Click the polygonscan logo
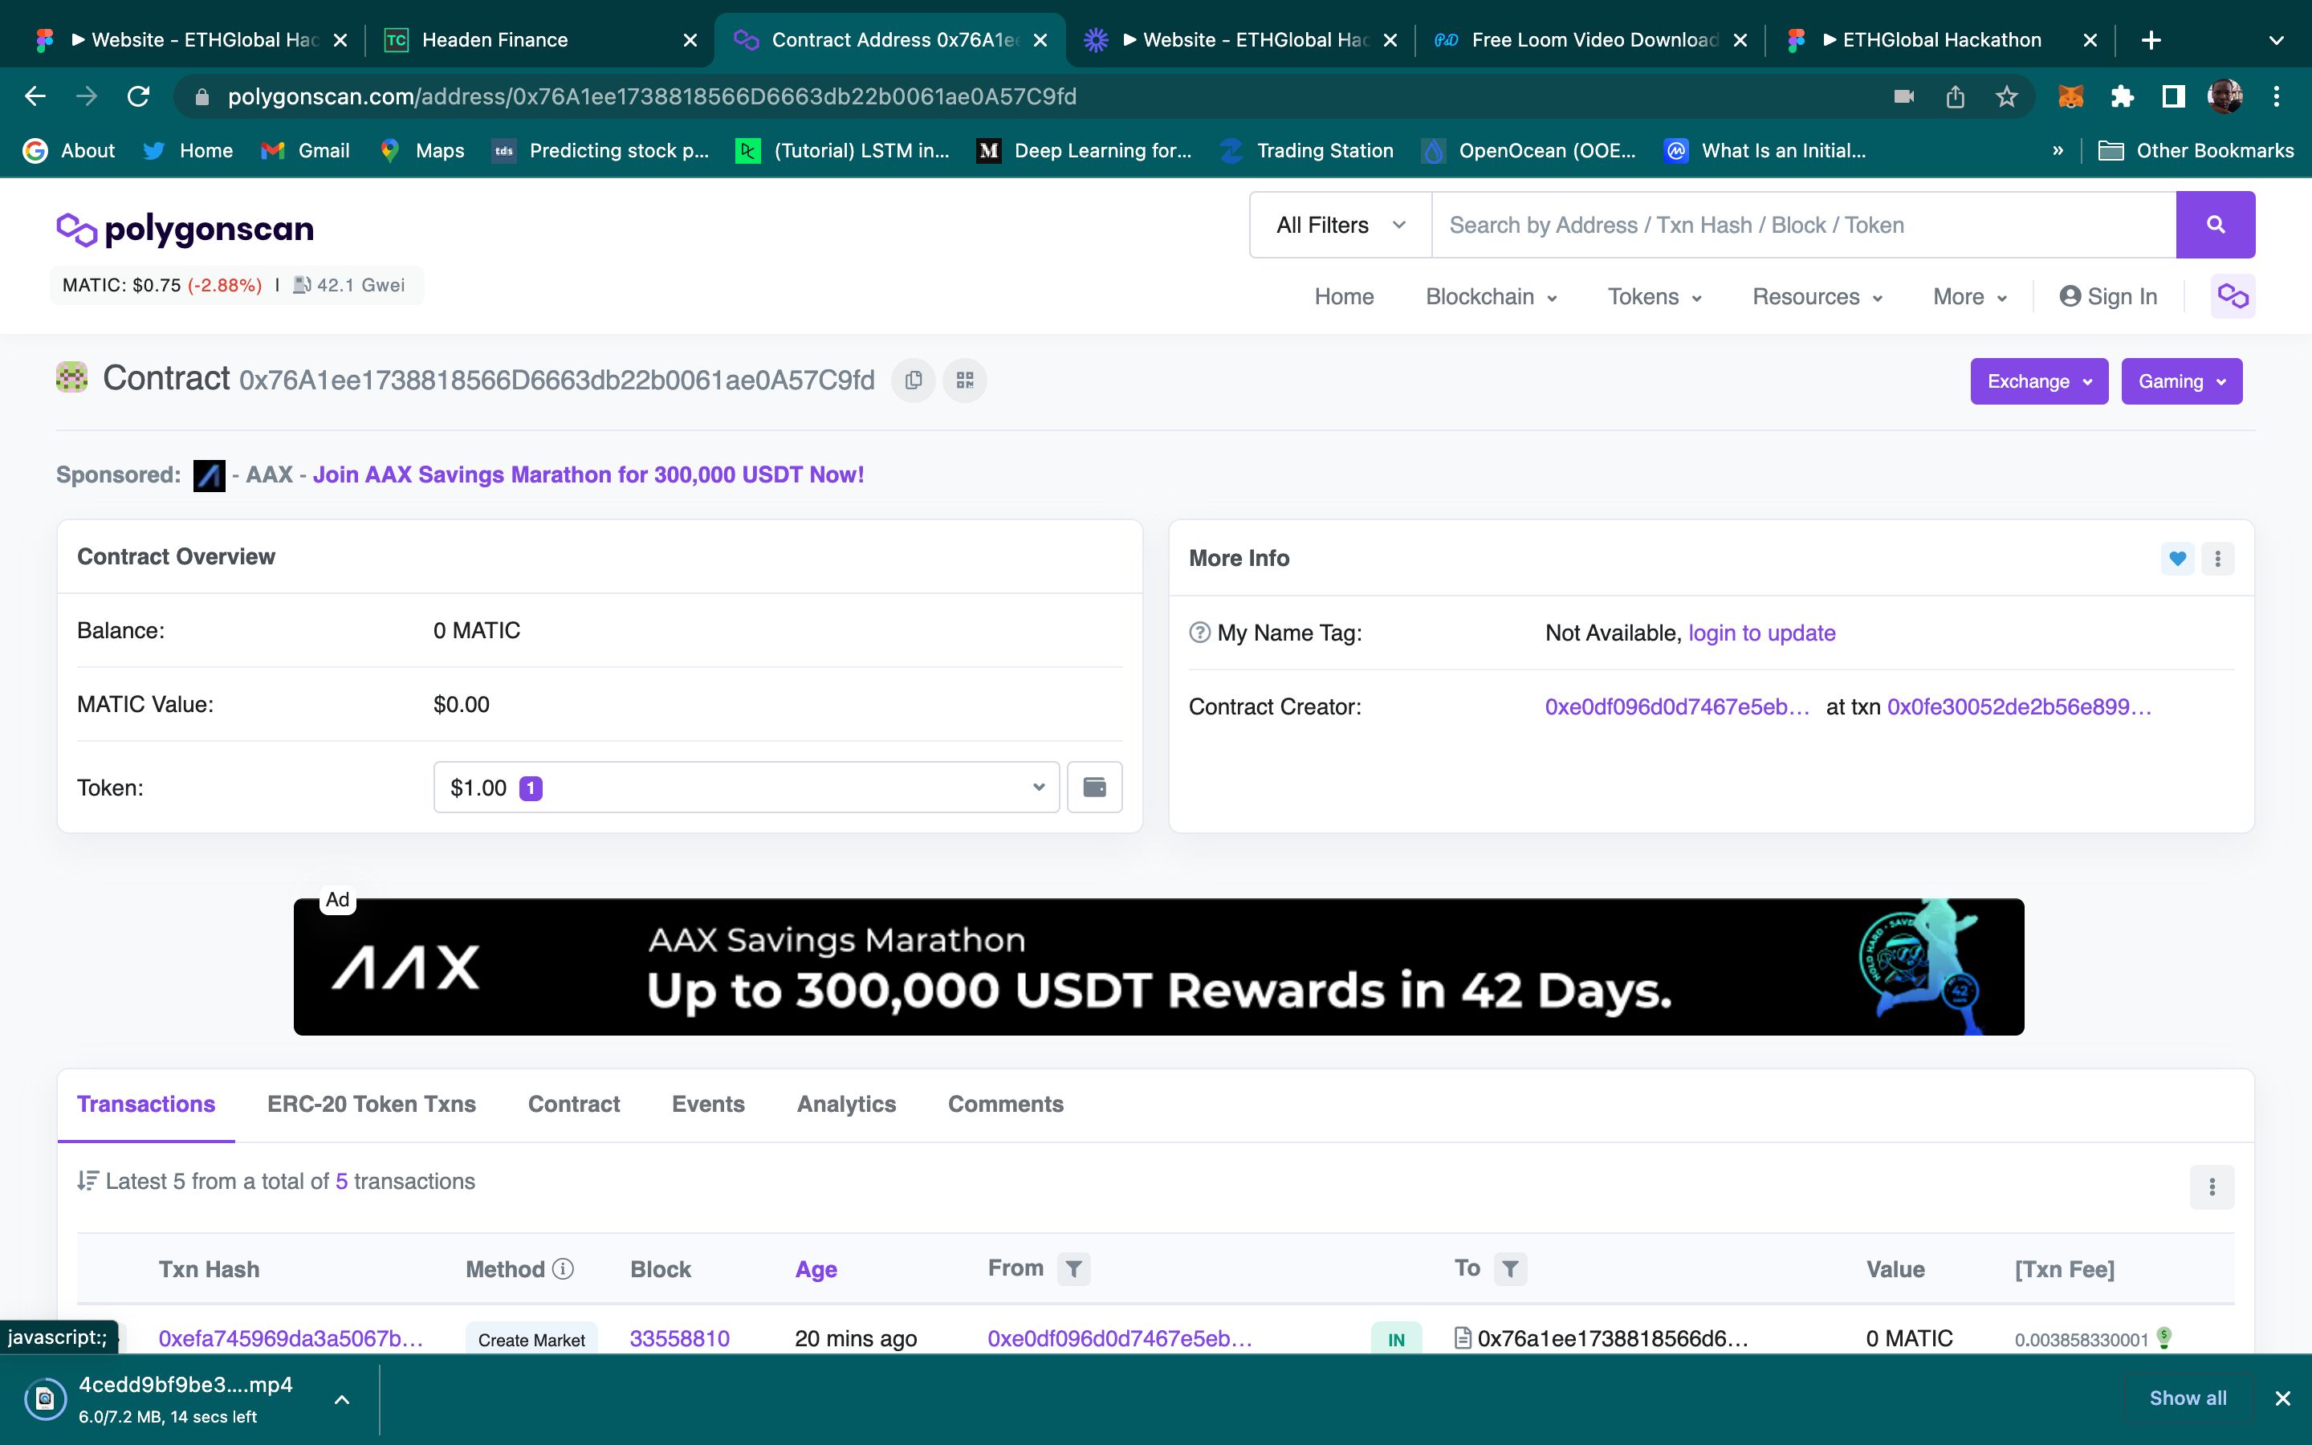The height and width of the screenshot is (1445, 2312). point(185,230)
